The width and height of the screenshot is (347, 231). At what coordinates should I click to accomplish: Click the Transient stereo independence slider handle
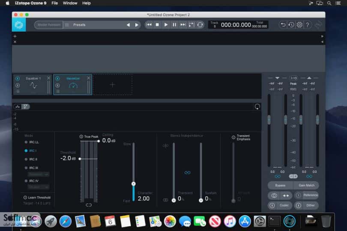pyautogui.click(x=174, y=201)
